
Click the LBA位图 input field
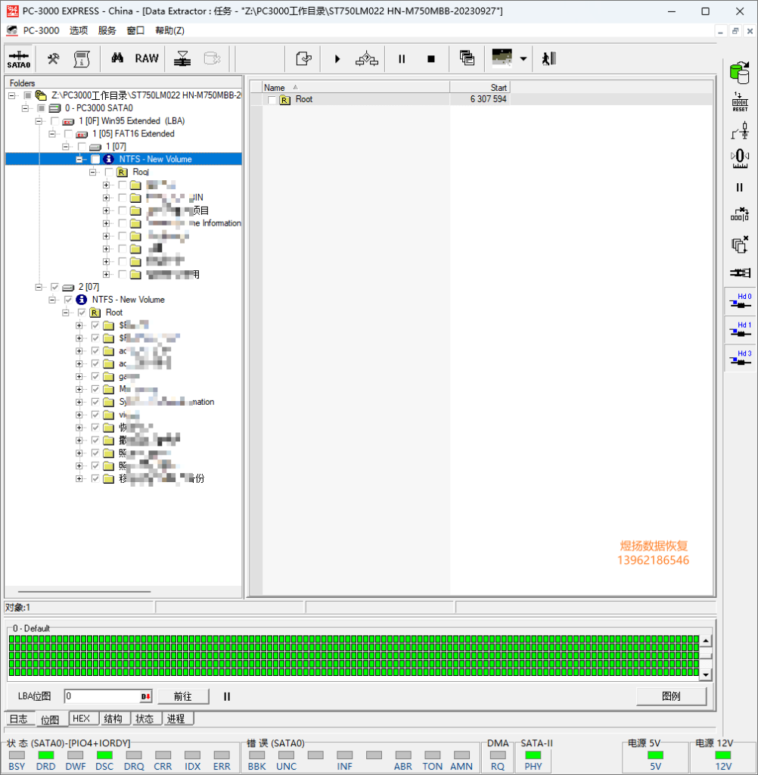107,696
